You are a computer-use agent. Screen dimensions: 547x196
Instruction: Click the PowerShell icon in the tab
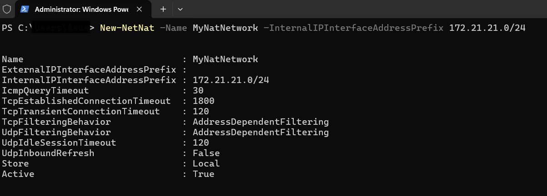tap(25, 9)
